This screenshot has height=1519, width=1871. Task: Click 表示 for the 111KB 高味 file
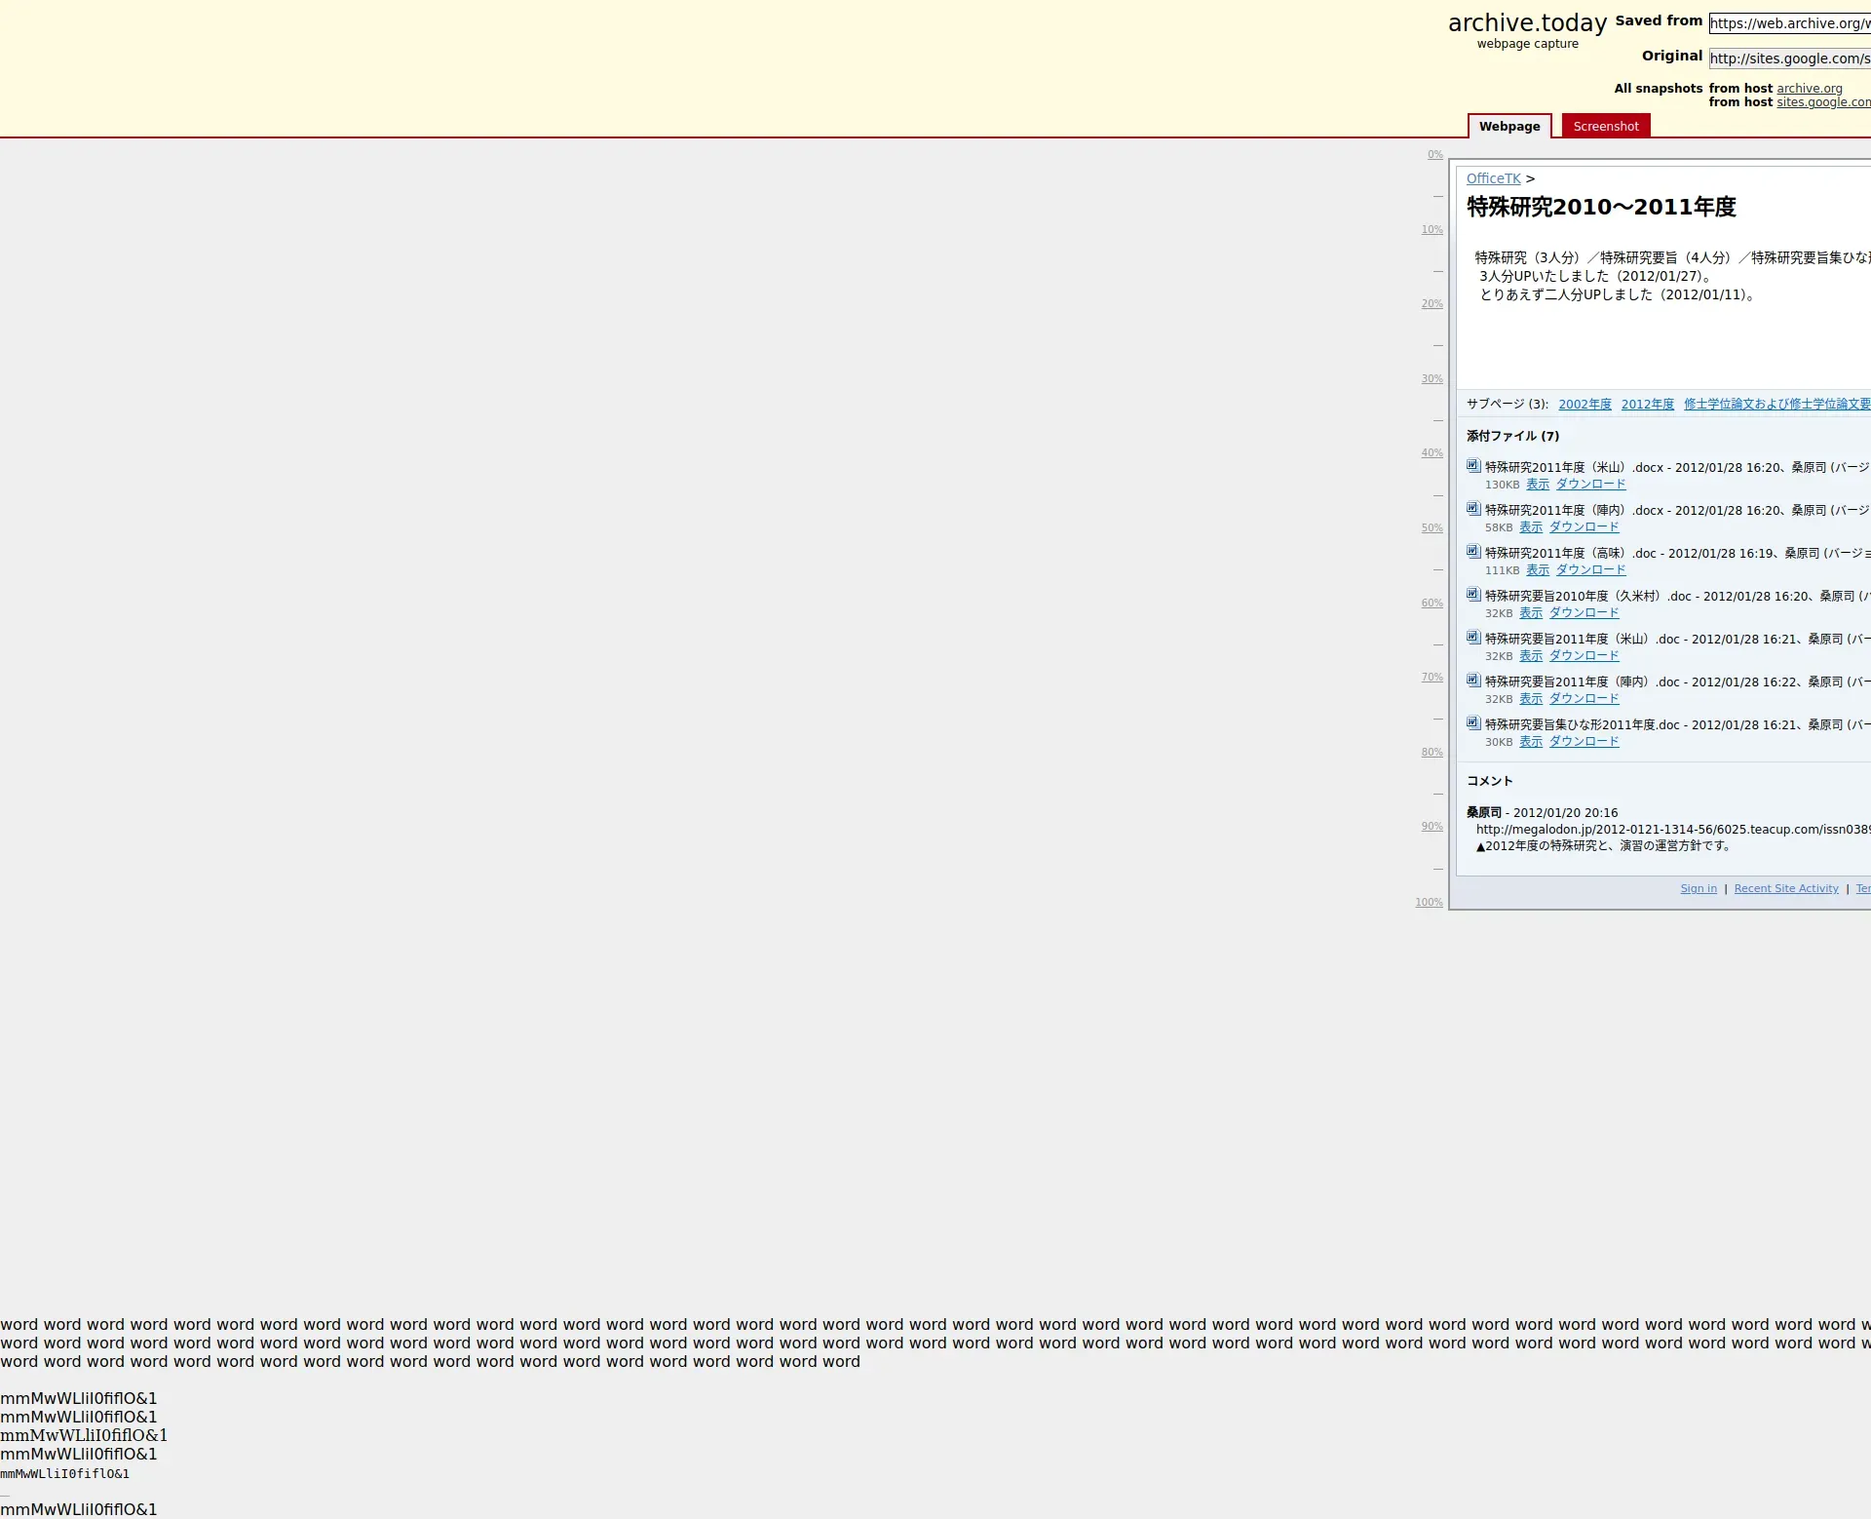pos(1537,570)
